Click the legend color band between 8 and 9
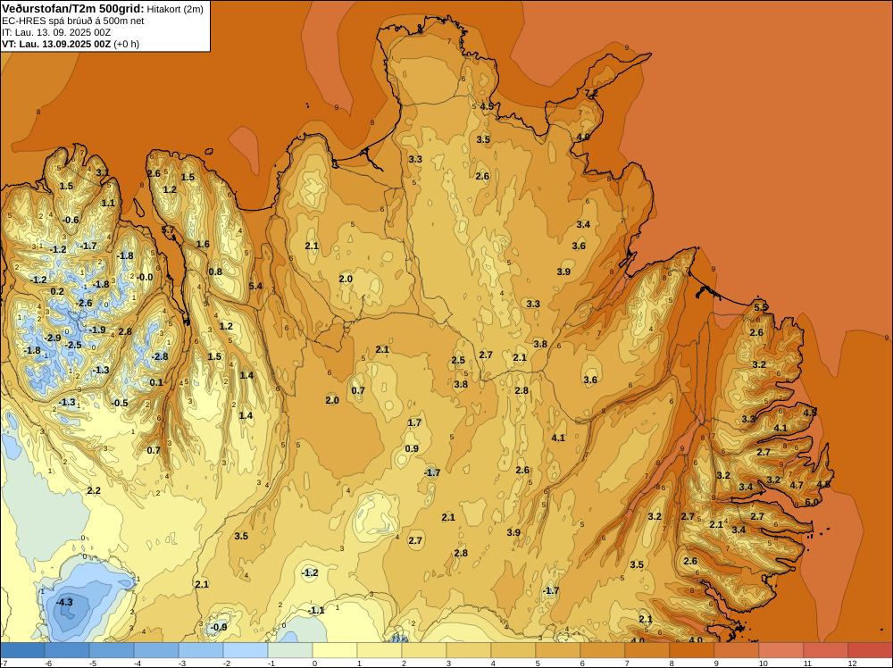893x668 pixels. click(691, 650)
